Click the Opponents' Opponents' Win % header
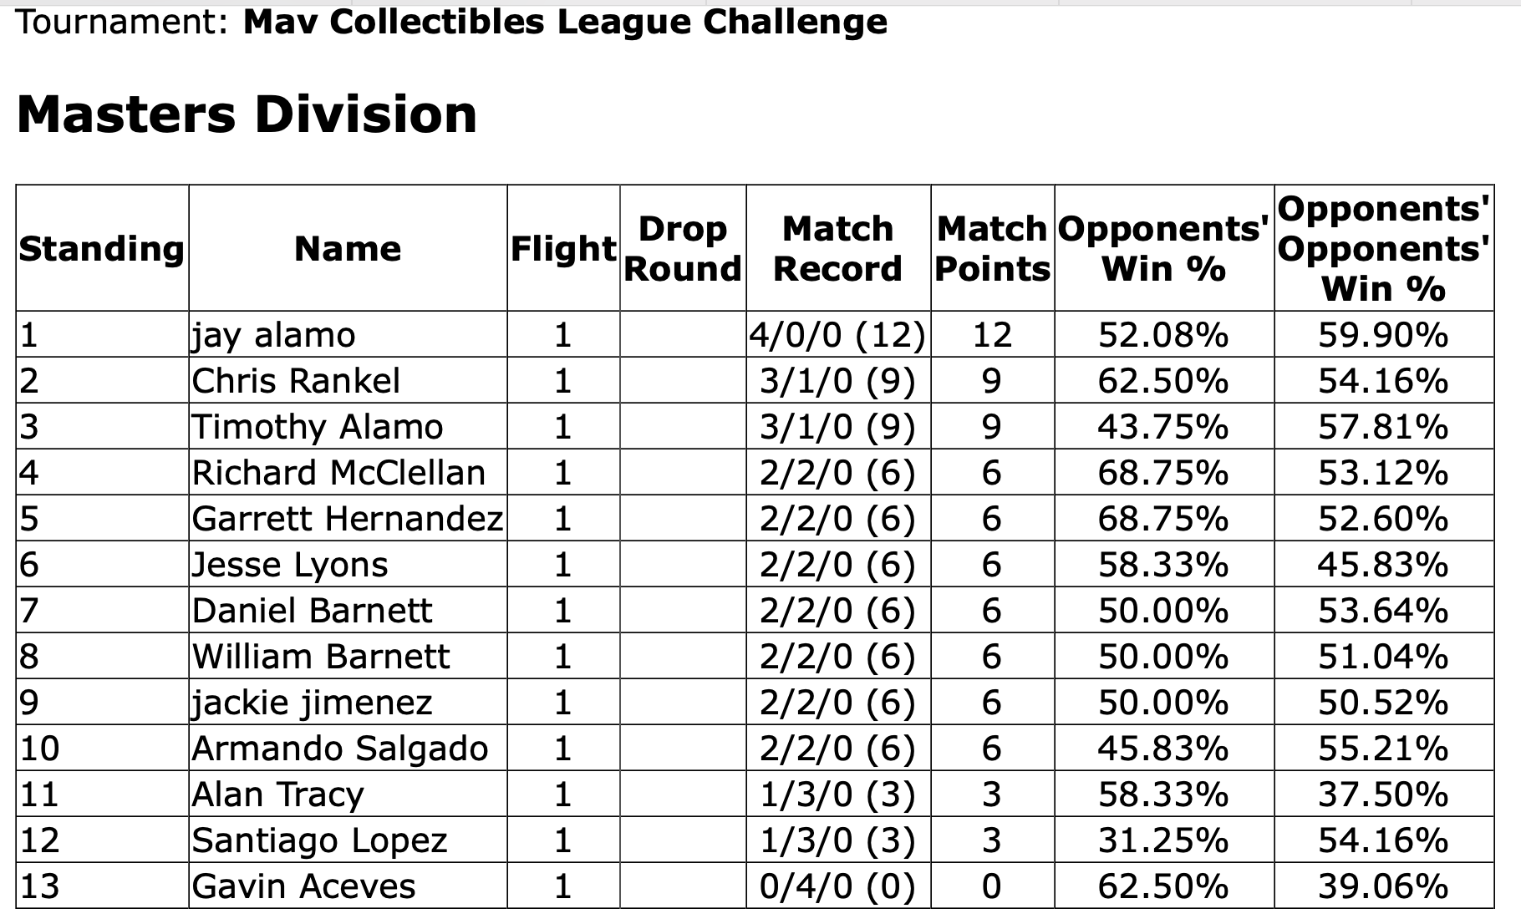 [1383, 249]
